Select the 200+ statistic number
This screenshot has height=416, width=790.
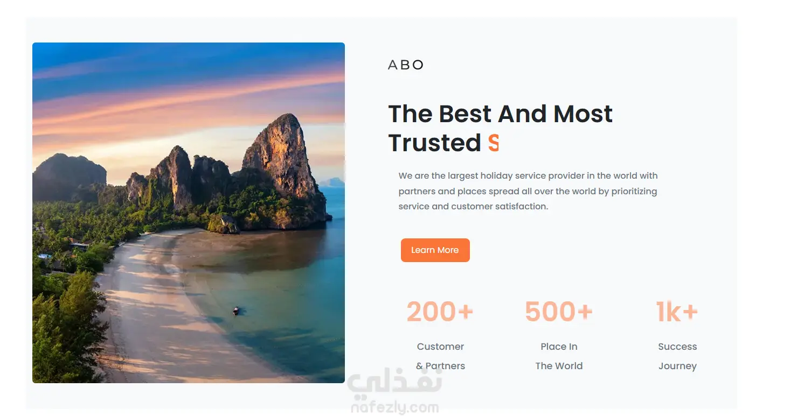[440, 312]
